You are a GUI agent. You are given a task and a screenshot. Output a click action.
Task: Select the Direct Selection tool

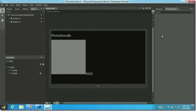(2, 16)
